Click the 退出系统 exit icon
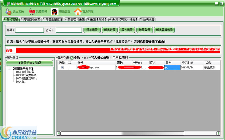Screen dimensions: 225x140 8,12
